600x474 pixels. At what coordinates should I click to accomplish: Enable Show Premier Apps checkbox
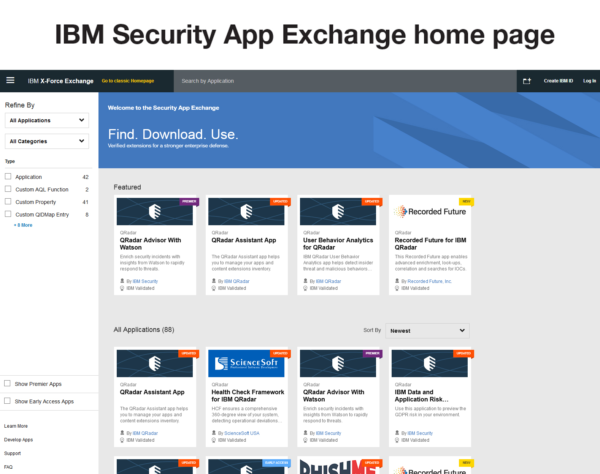click(x=7, y=383)
